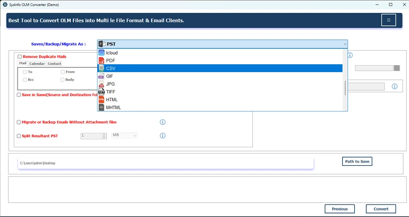Click info icon beside the right-side text field
Image resolution: width=409 pixels, height=217 pixels.
tap(394, 87)
